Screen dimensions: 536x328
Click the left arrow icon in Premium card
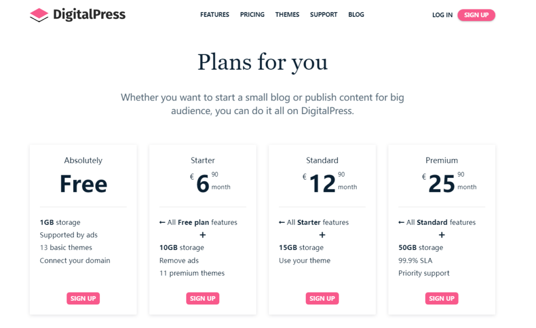[401, 222]
